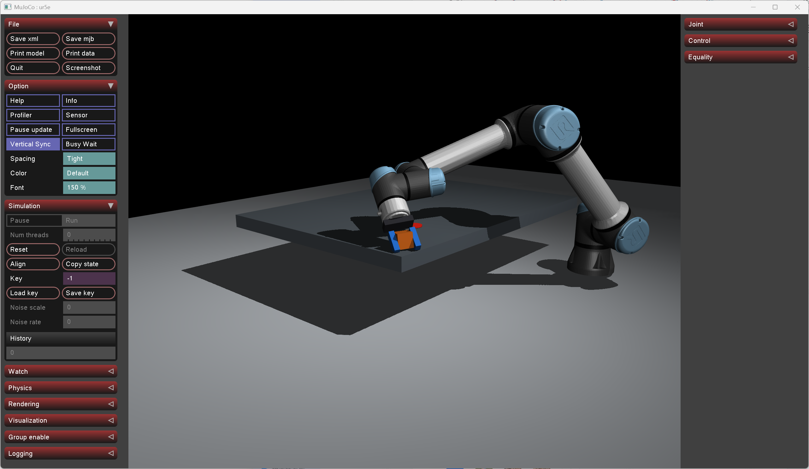Select Pause in simulation run control
The height and width of the screenshot is (469, 809).
[34, 220]
